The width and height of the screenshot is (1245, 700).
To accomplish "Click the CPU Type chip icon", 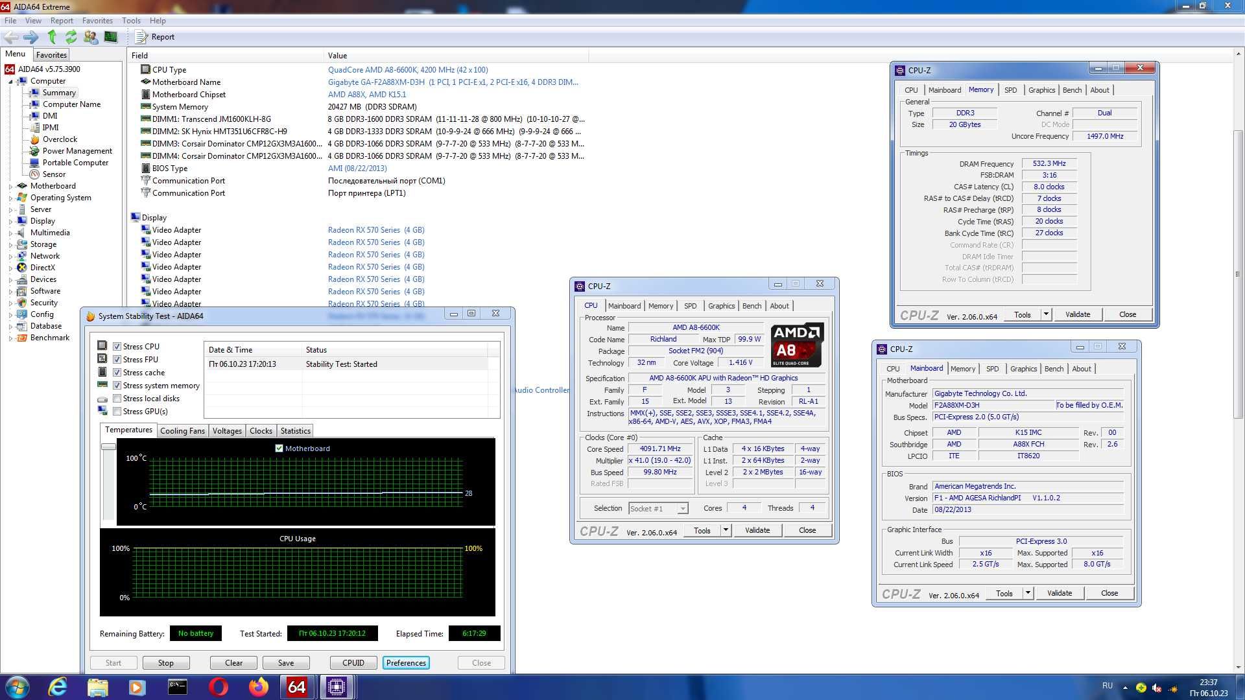I will (146, 69).
